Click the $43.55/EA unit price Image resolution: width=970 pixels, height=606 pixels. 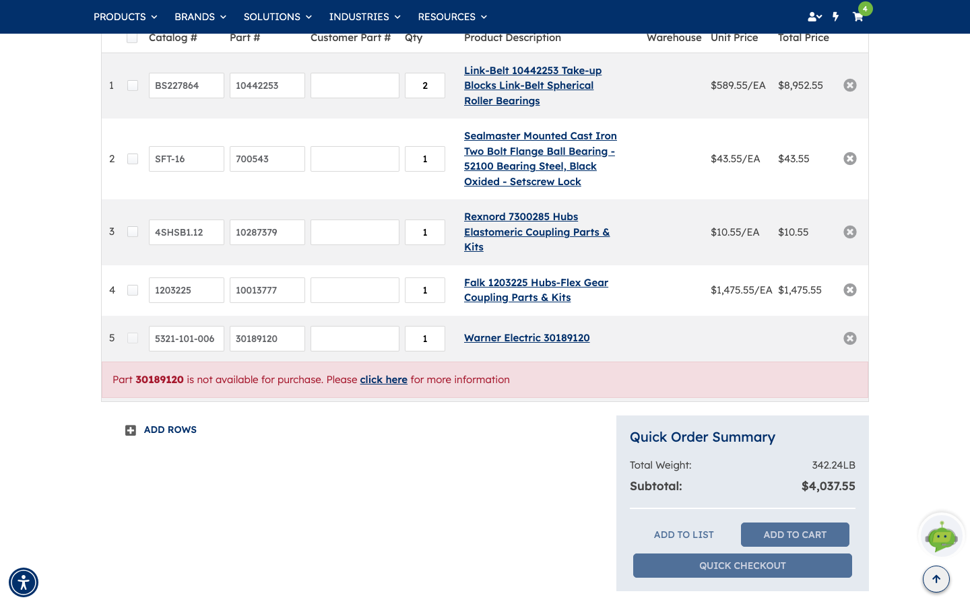pyautogui.click(x=735, y=159)
